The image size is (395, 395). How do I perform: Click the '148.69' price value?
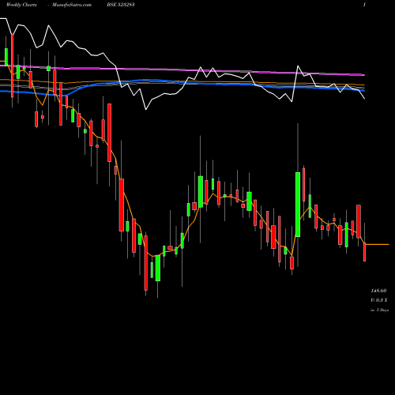point(378,291)
